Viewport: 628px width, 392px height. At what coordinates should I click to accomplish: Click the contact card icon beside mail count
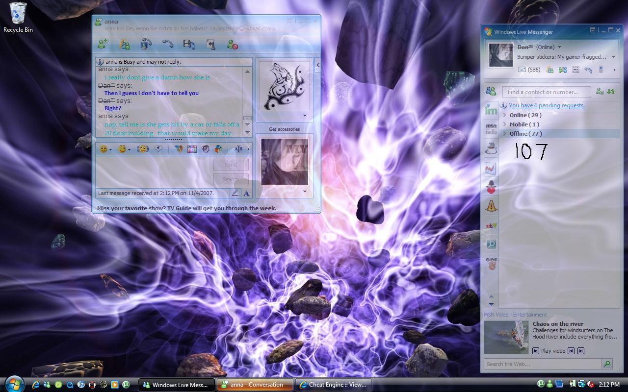550,70
